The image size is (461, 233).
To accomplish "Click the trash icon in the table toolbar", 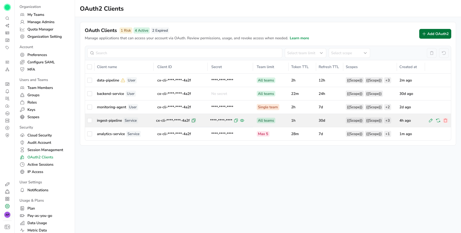I will (x=432, y=53).
